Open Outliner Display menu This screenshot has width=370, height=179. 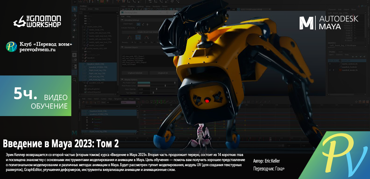83,9
